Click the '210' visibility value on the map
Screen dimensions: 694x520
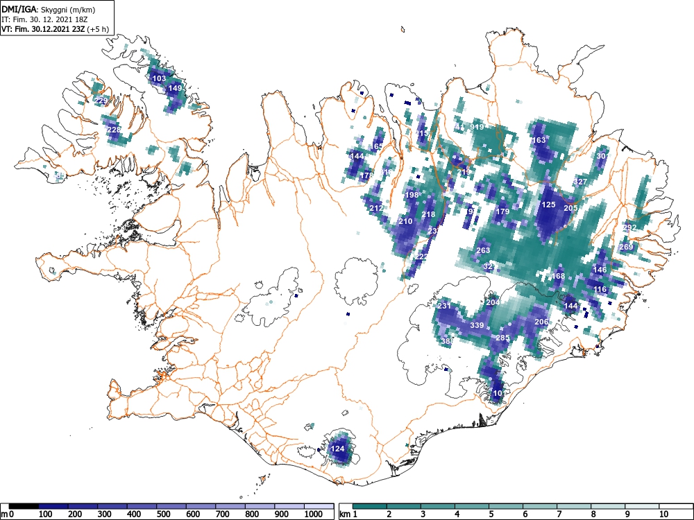[405, 222]
